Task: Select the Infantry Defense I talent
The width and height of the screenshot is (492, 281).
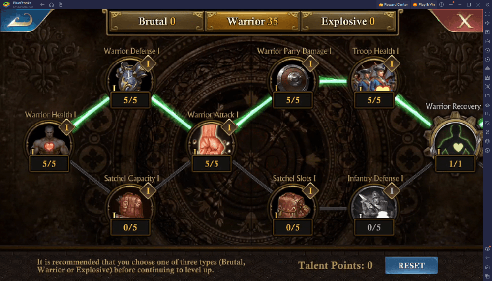Action: tap(374, 206)
